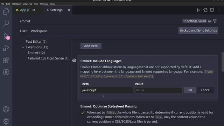Screen dimensions: 224x126
Task: Switch to Workspace settings scope
Action: (39, 31)
